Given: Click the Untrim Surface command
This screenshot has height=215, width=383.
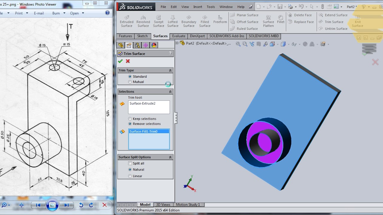Looking at the screenshot, I should 333,29.
